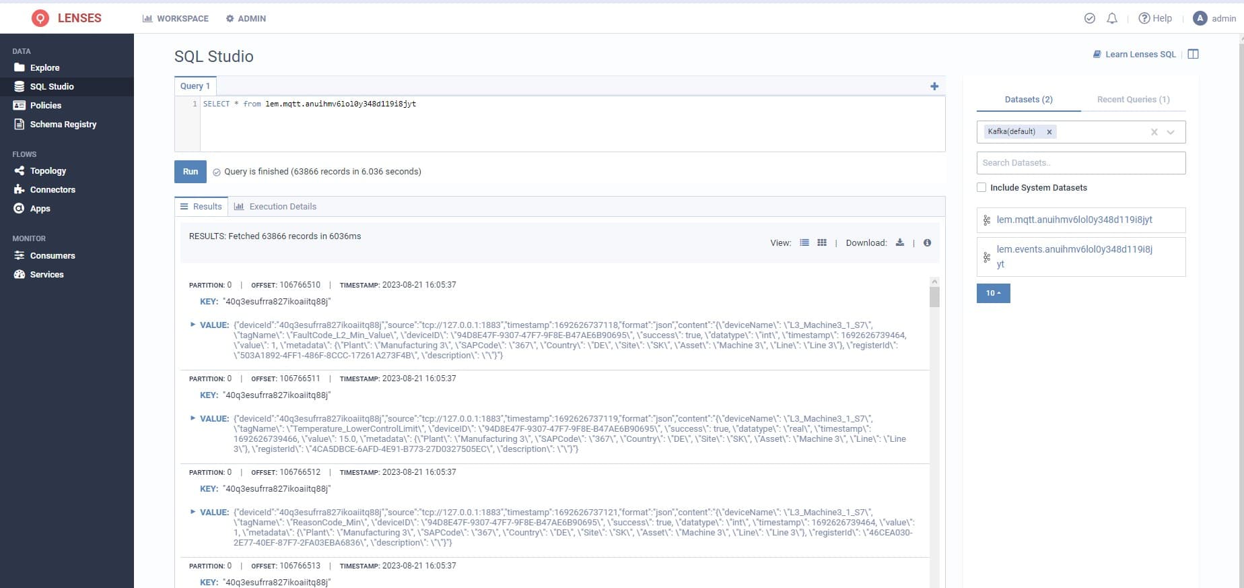
Task: Switch results to list view icon
Action: [x=804, y=242]
